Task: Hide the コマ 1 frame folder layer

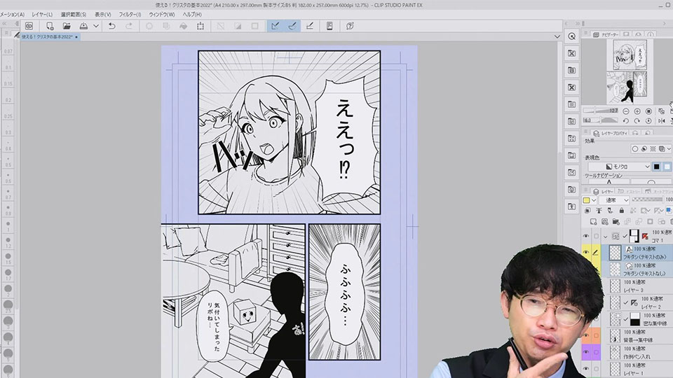Action: point(586,236)
